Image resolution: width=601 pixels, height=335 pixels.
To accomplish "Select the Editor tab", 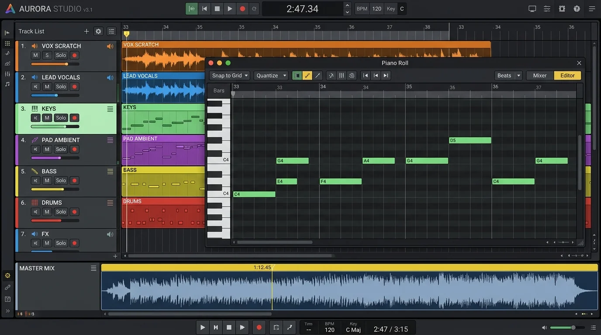I will [567, 75].
